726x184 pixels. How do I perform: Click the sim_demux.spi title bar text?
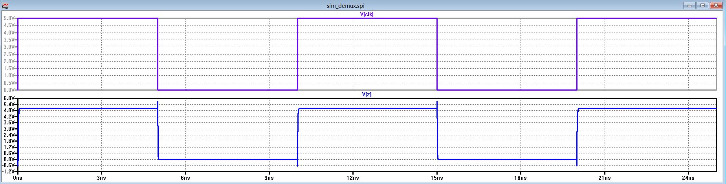[345, 6]
